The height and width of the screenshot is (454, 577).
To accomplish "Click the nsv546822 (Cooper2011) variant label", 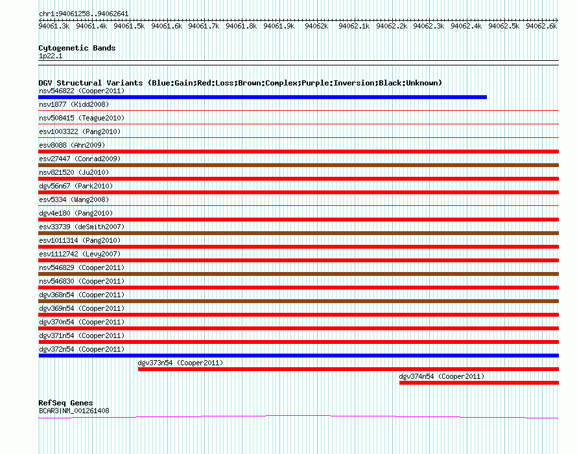I will tap(82, 91).
